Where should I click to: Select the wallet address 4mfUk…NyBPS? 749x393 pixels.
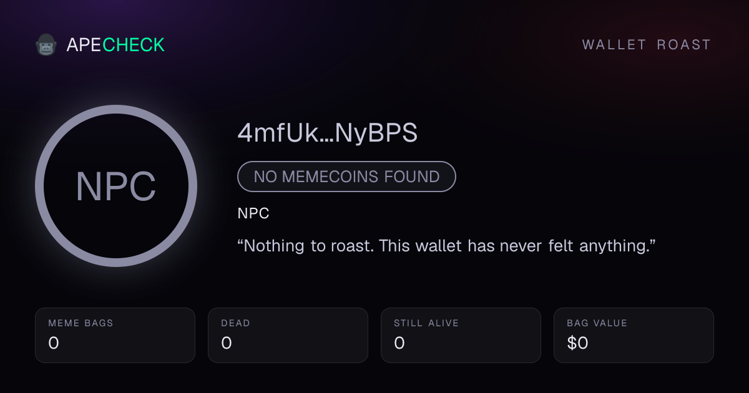pos(328,133)
